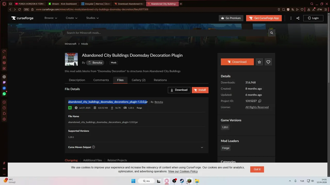
Task: Show hidden system tray icons
Action: tap(290, 181)
